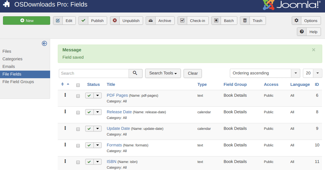Click the puzzle piece component icon

[7, 4]
